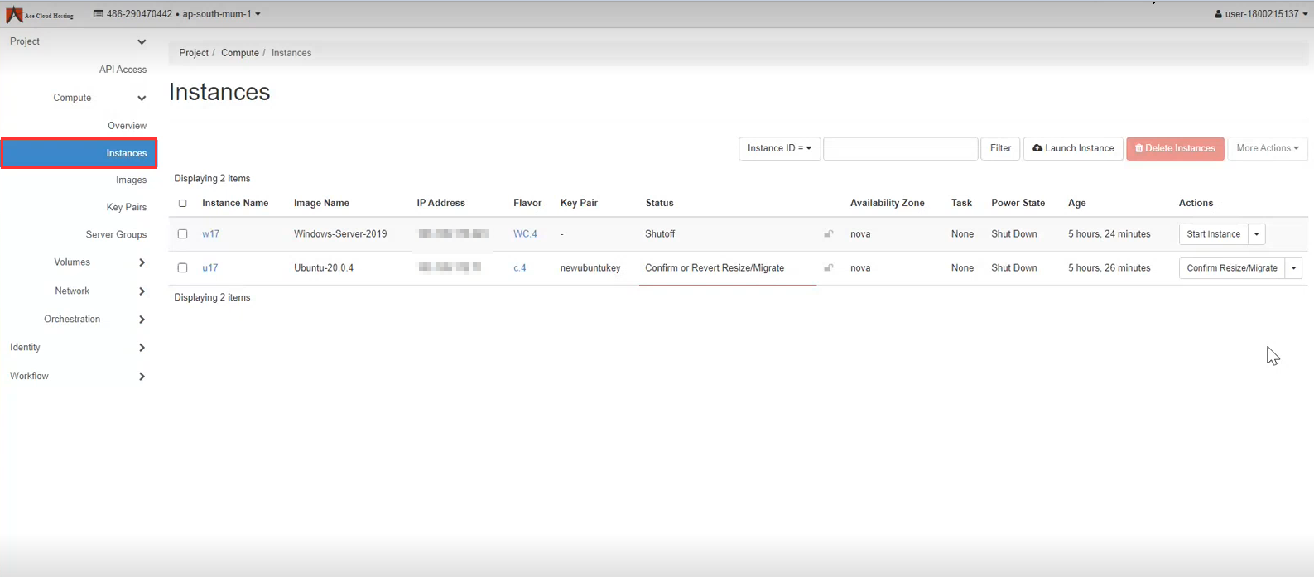Expand Volumes section chevron
The width and height of the screenshot is (1314, 577).
[x=142, y=262]
